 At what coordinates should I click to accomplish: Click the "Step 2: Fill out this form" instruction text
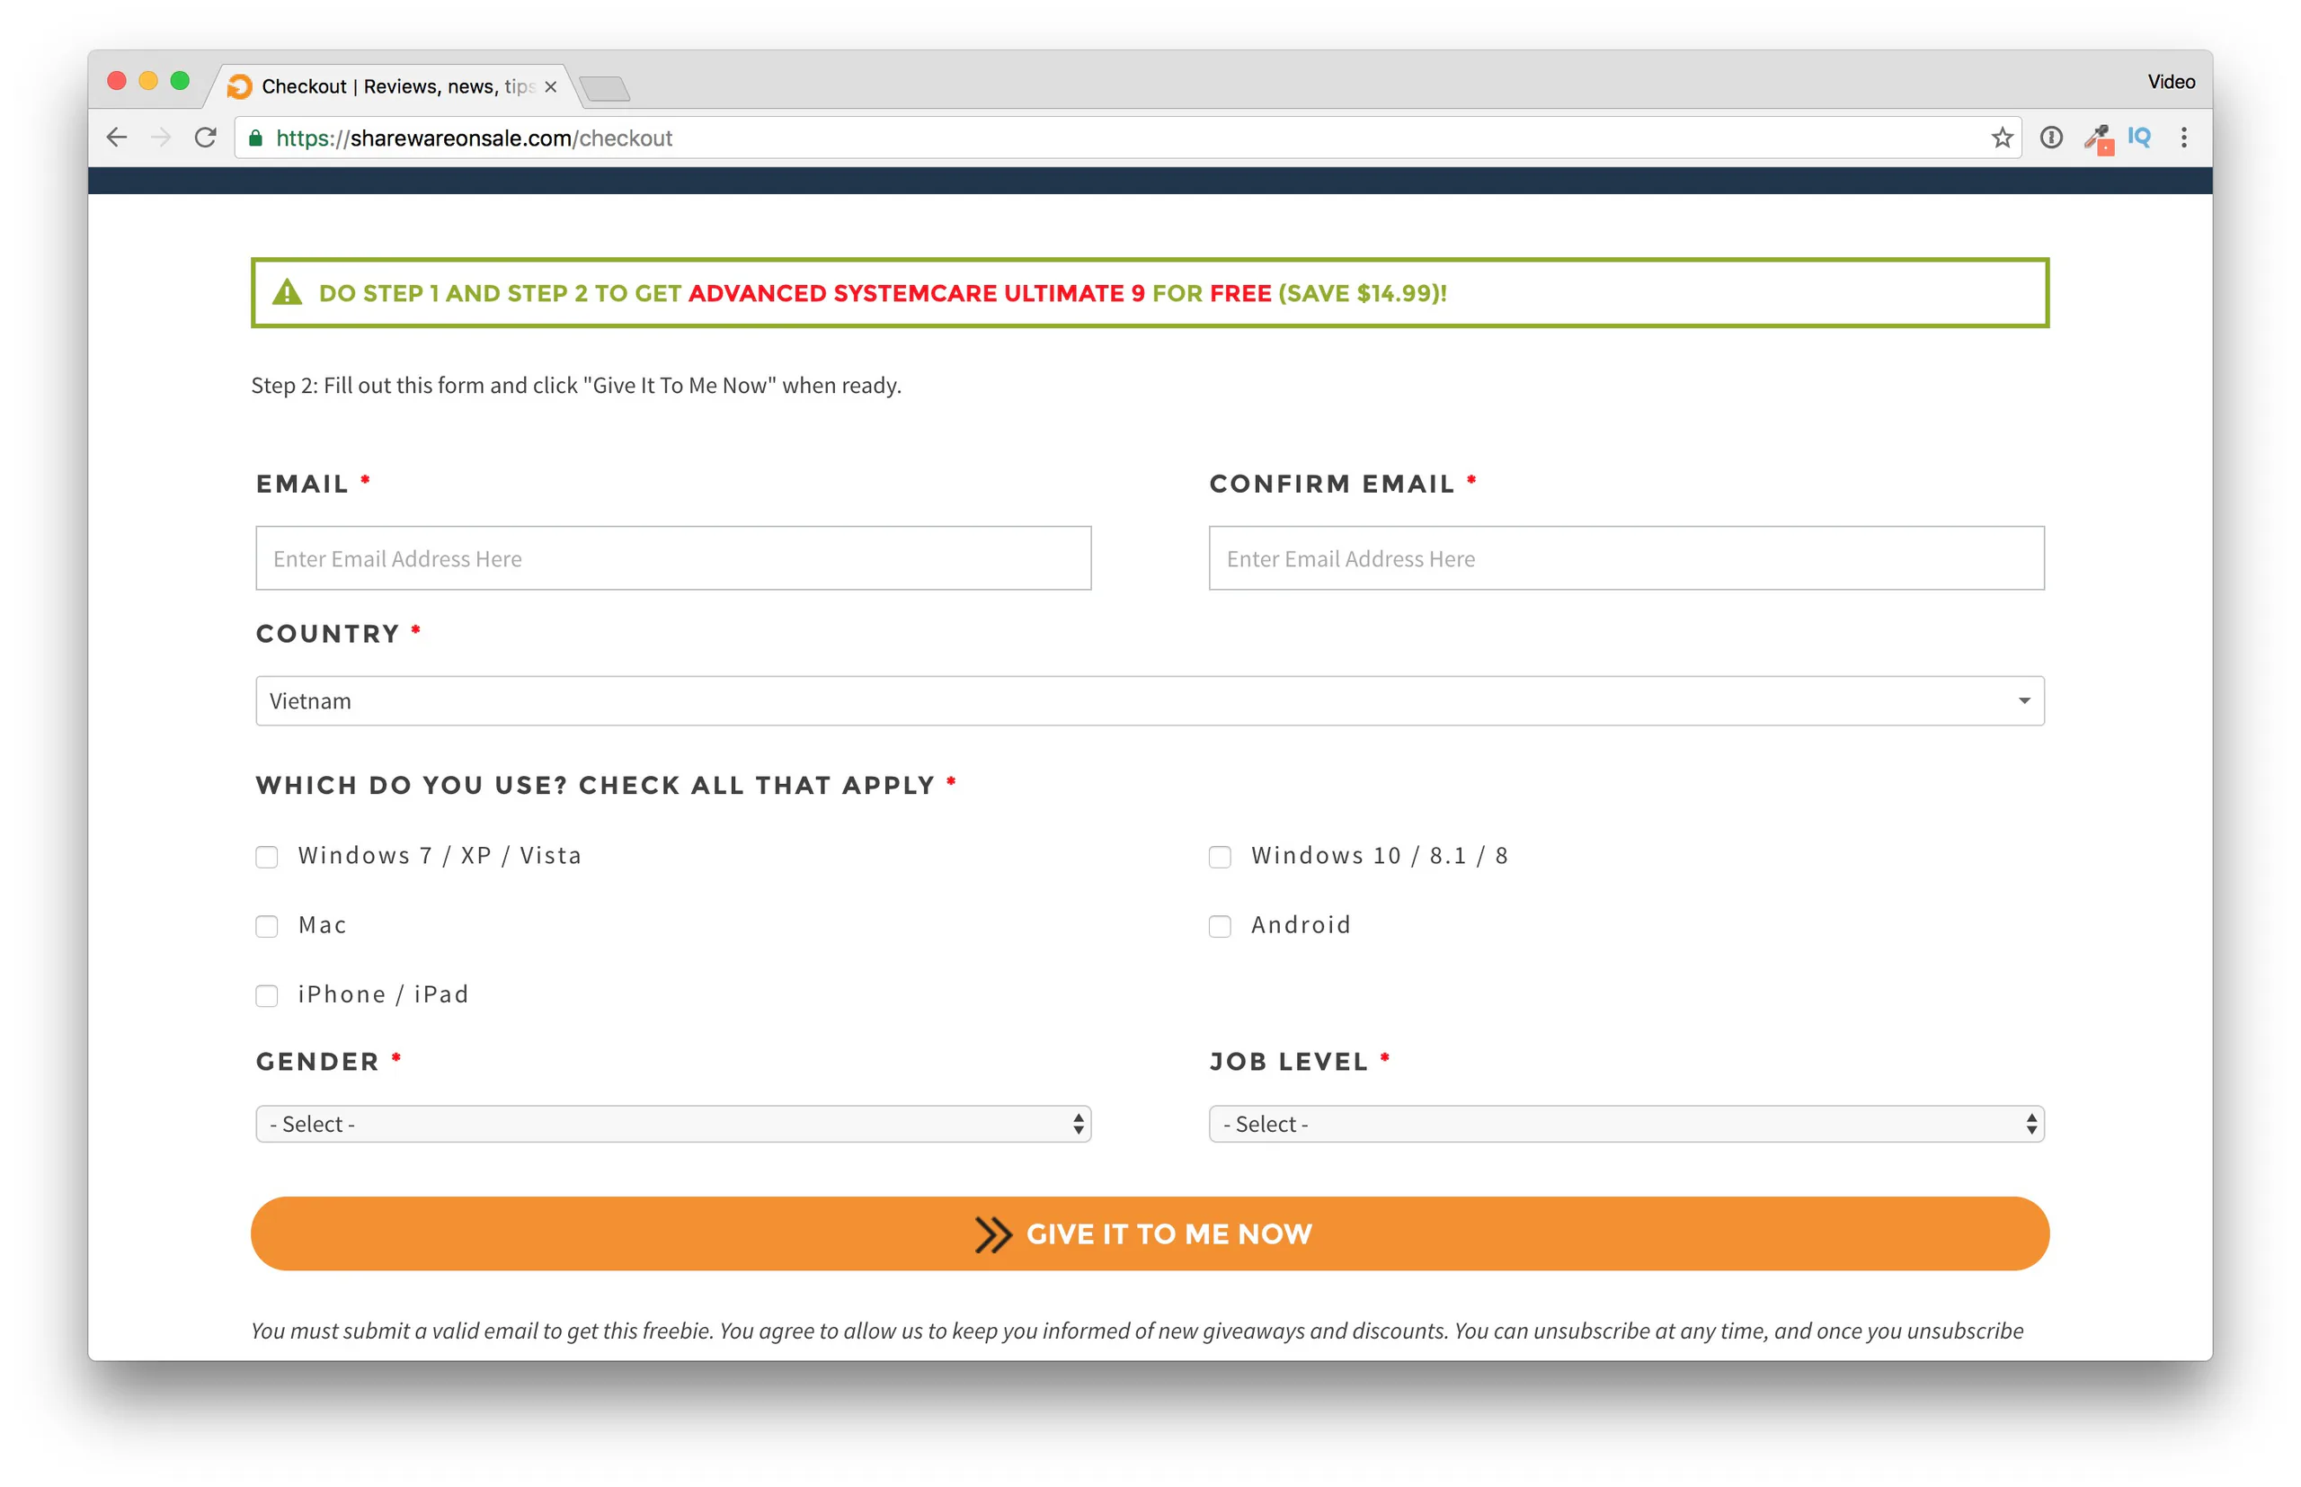[x=576, y=386]
